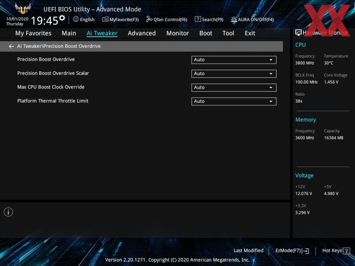Click the date 10/01/2020 Thursday
Screen dimensions: 355x266
point(17,21)
